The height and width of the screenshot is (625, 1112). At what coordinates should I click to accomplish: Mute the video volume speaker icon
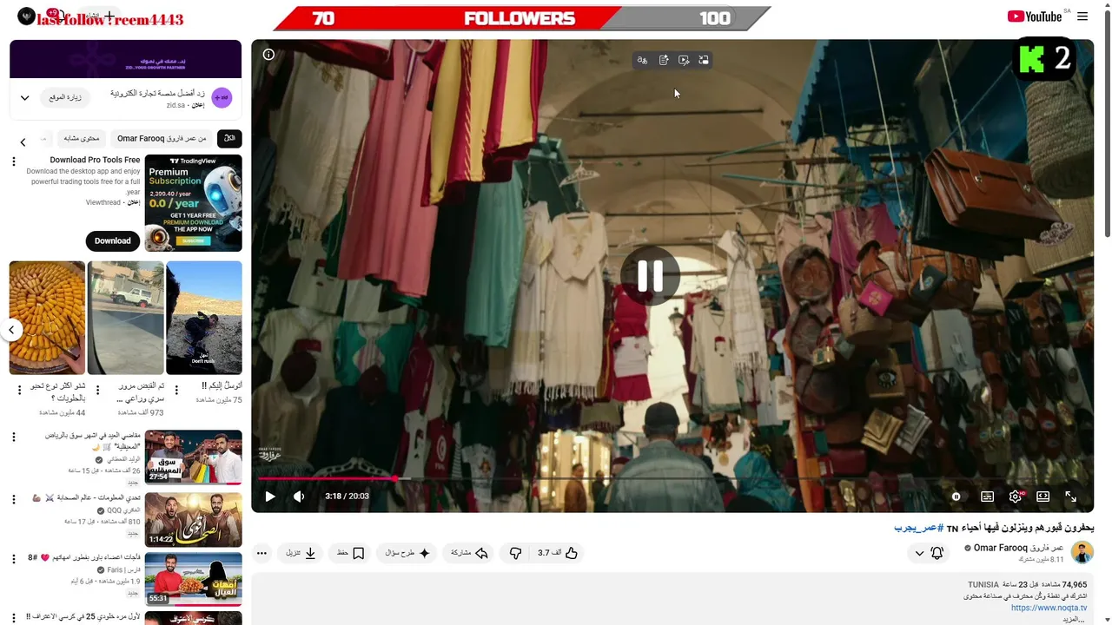[x=299, y=497]
